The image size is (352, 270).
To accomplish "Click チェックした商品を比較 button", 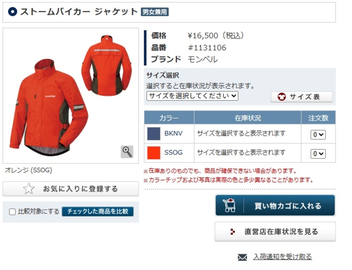I will (x=97, y=211).
